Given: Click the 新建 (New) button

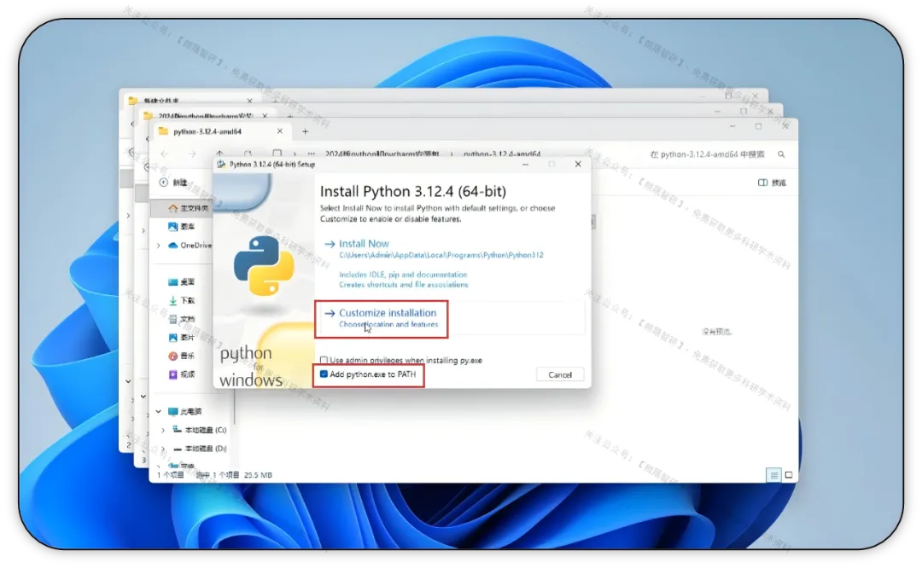Looking at the screenshot, I should [173, 183].
